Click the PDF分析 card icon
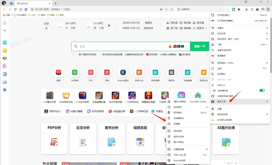This screenshot has height=165, width=272. (54, 142)
